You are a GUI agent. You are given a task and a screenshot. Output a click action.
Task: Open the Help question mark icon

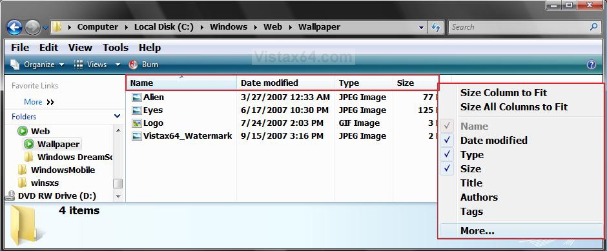(591, 65)
